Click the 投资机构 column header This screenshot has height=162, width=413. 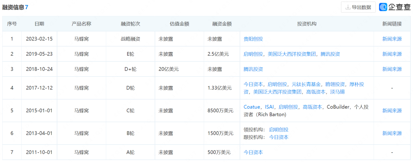click(307, 24)
